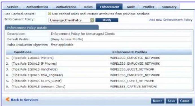Click the Enforcement Profiles column header
Image resolution: width=195 pixels, height=106 pixels.
[x=130, y=52]
